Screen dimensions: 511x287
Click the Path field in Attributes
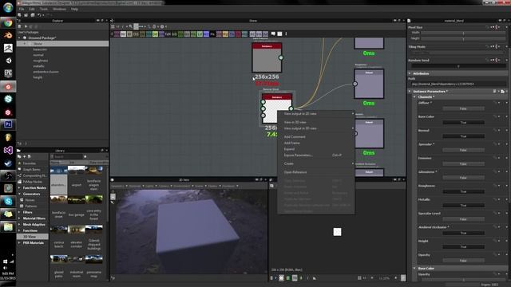tap(458, 84)
